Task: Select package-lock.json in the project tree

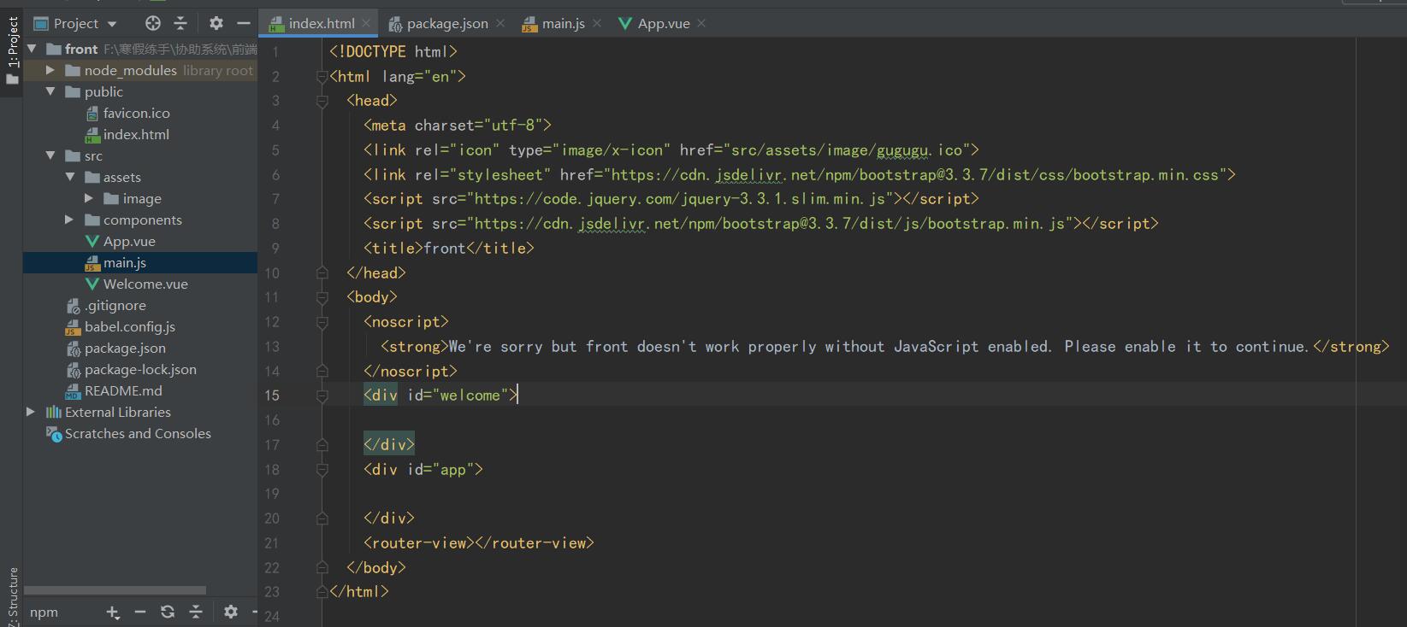Action: tap(140, 369)
